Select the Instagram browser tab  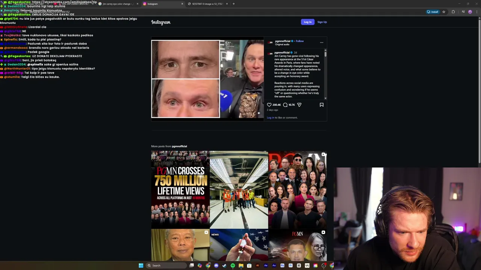(x=163, y=4)
